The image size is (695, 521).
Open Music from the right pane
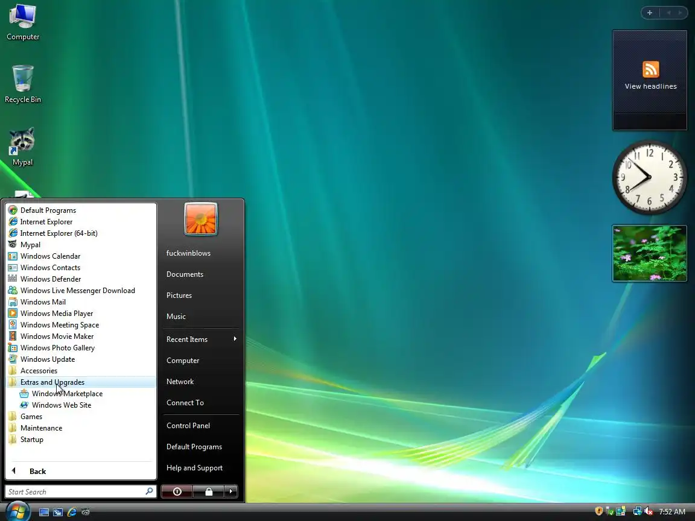201,317
